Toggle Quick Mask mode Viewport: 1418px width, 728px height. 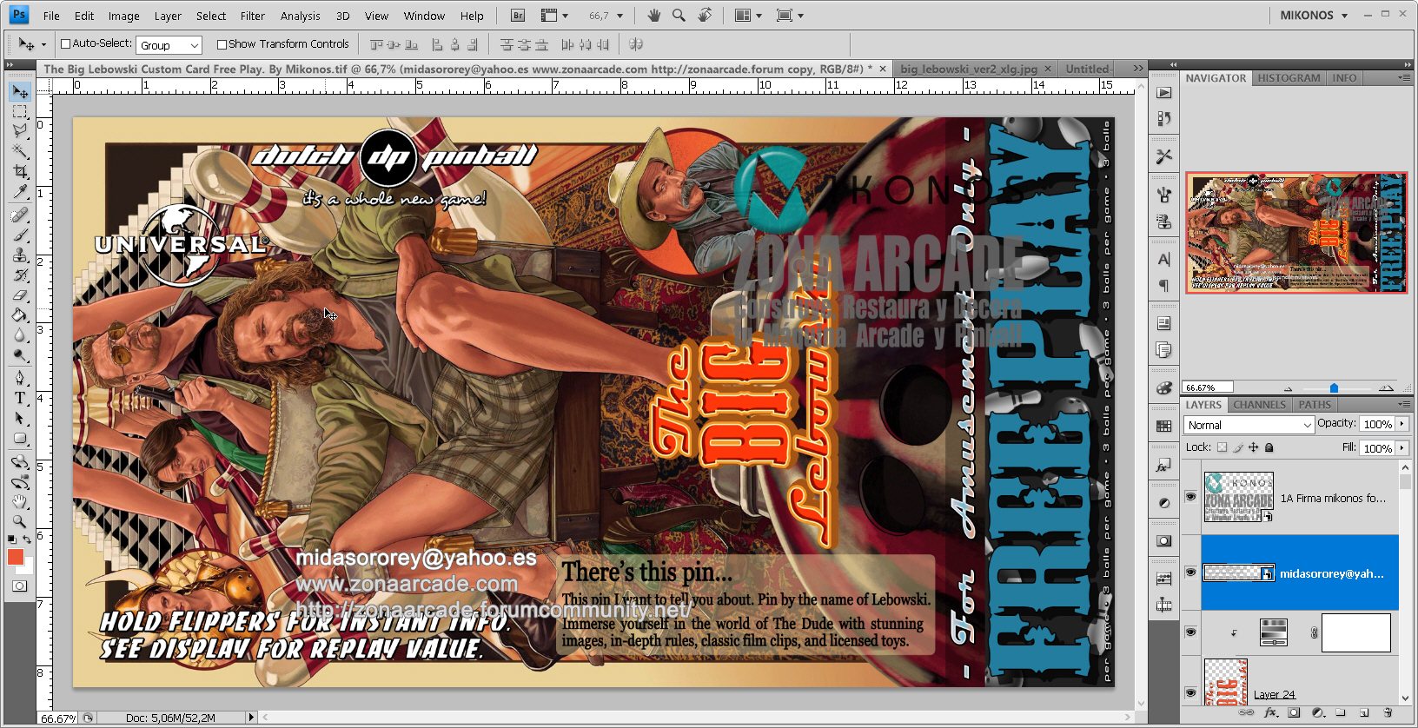pos(19,586)
